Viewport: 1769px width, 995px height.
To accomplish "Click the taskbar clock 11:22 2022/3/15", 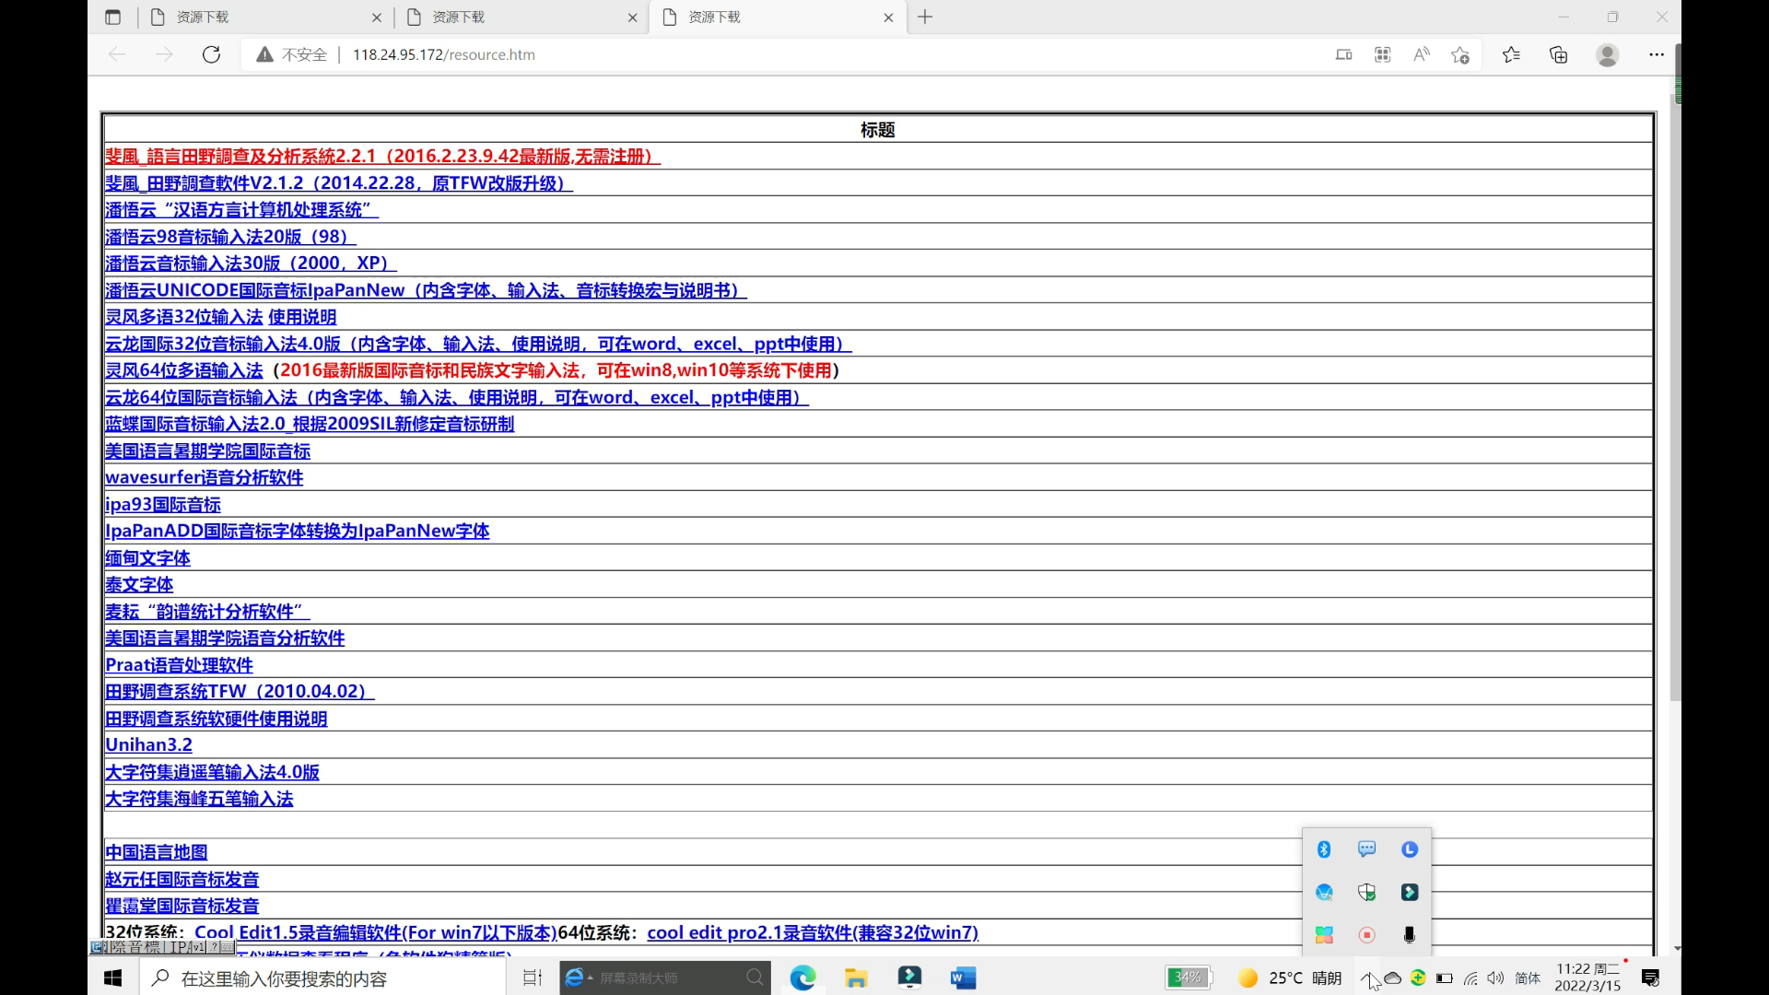I will click(x=1587, y=977).
